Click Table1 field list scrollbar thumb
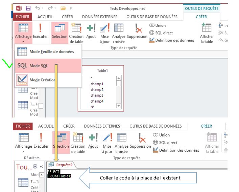239x192 pixels. point(119,83)
